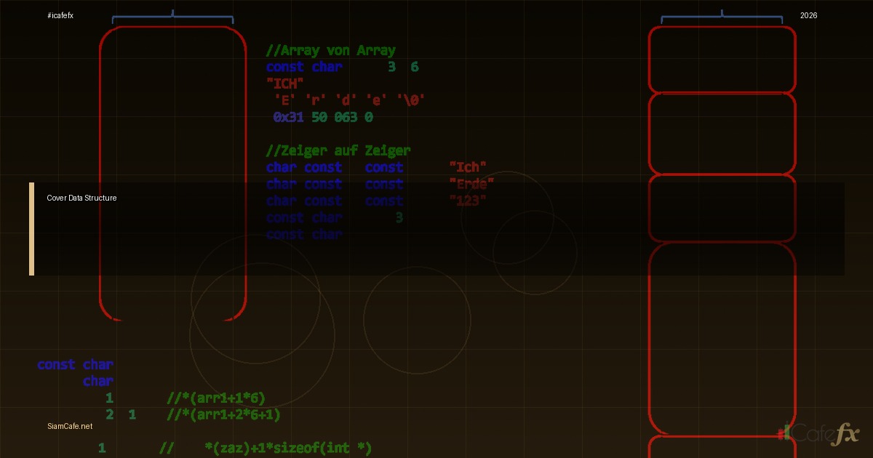Select the "Erde" string literal
The image size is (873, 458).
click(x=472, y=184)
